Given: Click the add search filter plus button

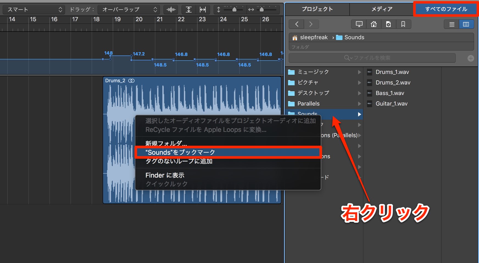Looking at the screenshot, I should 471,58.
